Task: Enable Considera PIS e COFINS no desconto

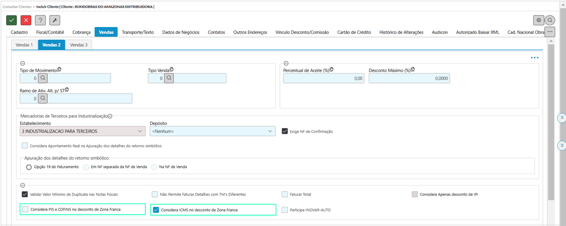Action: click(25, 210)
